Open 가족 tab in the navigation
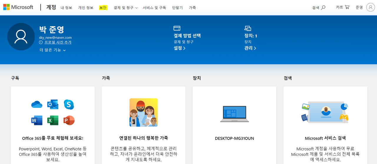Image resolution: width=377 pixels, height=164 pixels. pyautogui.click(x=192, y=8)
